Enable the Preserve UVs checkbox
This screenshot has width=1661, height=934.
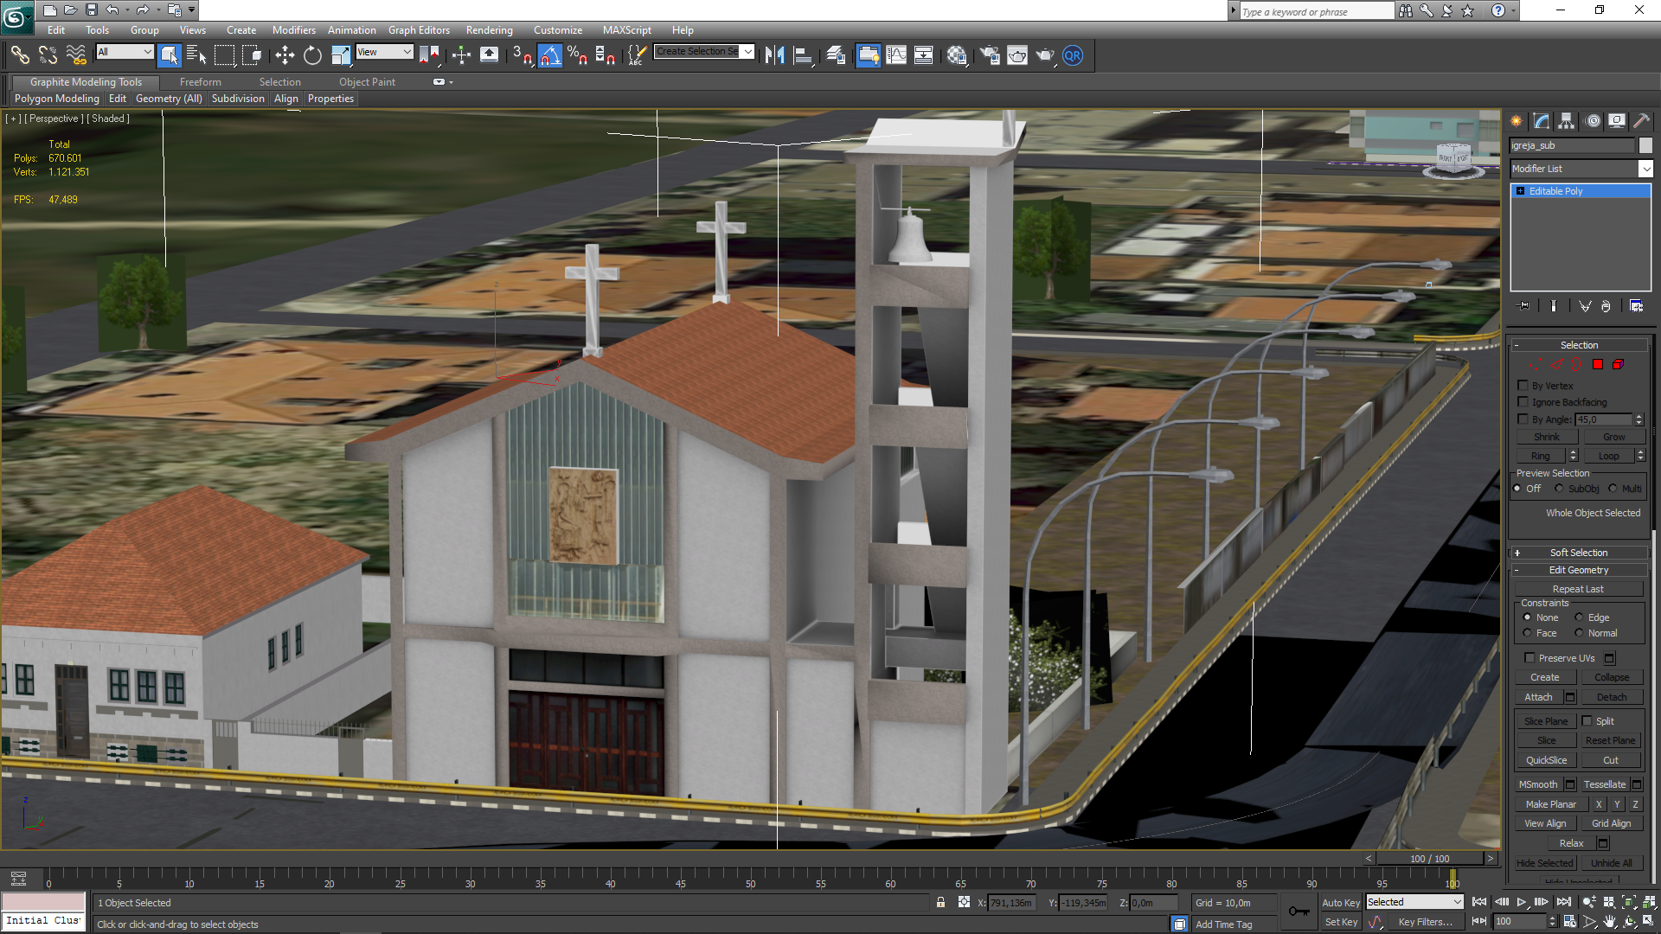[x=1530, y=658]
